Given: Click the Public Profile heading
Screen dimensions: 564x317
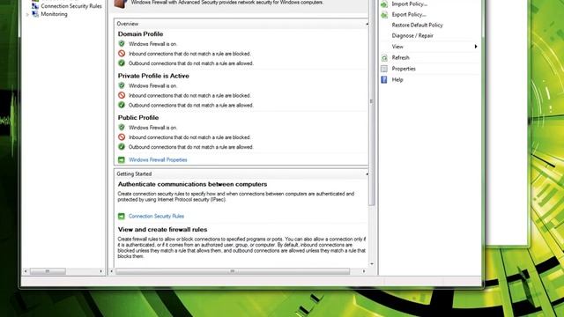Looking at the screenshot, I should [138, 117].
